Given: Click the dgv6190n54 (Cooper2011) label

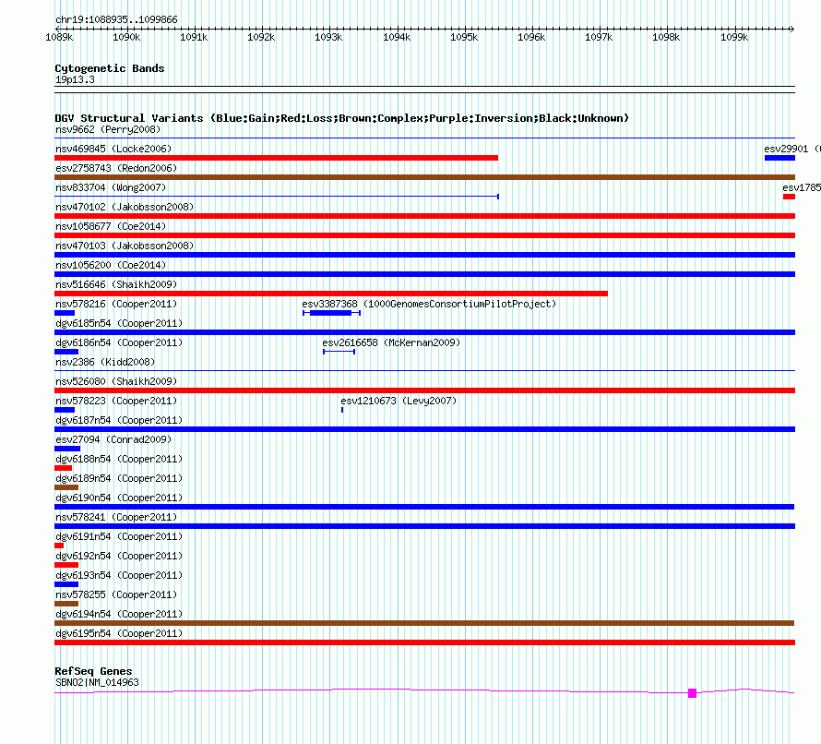Looking at the screenshot, I should pos(119,498).
